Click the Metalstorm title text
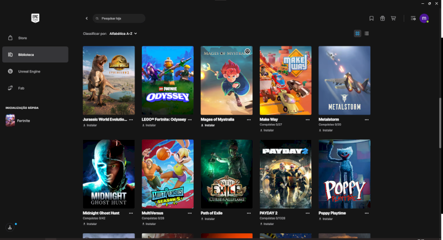The width and height of the screenshot is (443, 240). (x=328, y=119)
